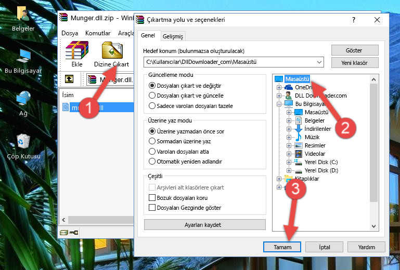
Task: Select Masaüstü root in folder tree
Action: pos(297,79)
